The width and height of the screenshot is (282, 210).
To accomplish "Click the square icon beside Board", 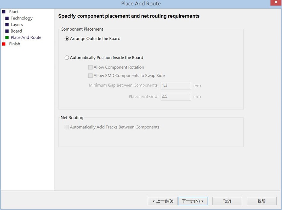I will point(7,31).
